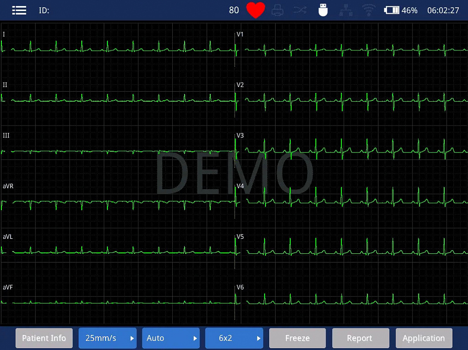Tap the shuffle arrows icon

pos(299,11)
